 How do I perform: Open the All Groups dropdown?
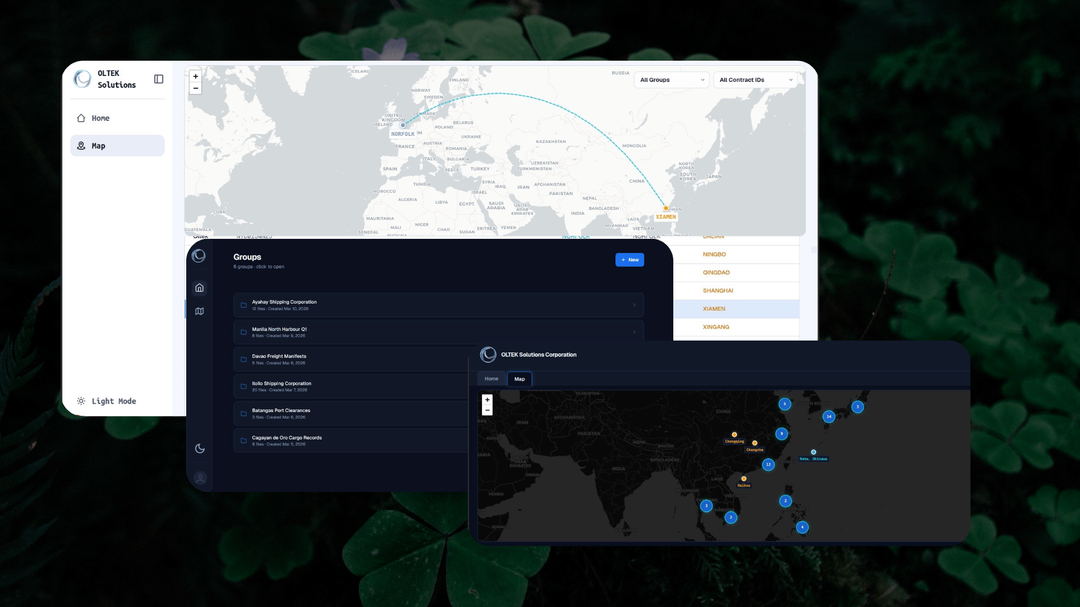tap(671, 80)
